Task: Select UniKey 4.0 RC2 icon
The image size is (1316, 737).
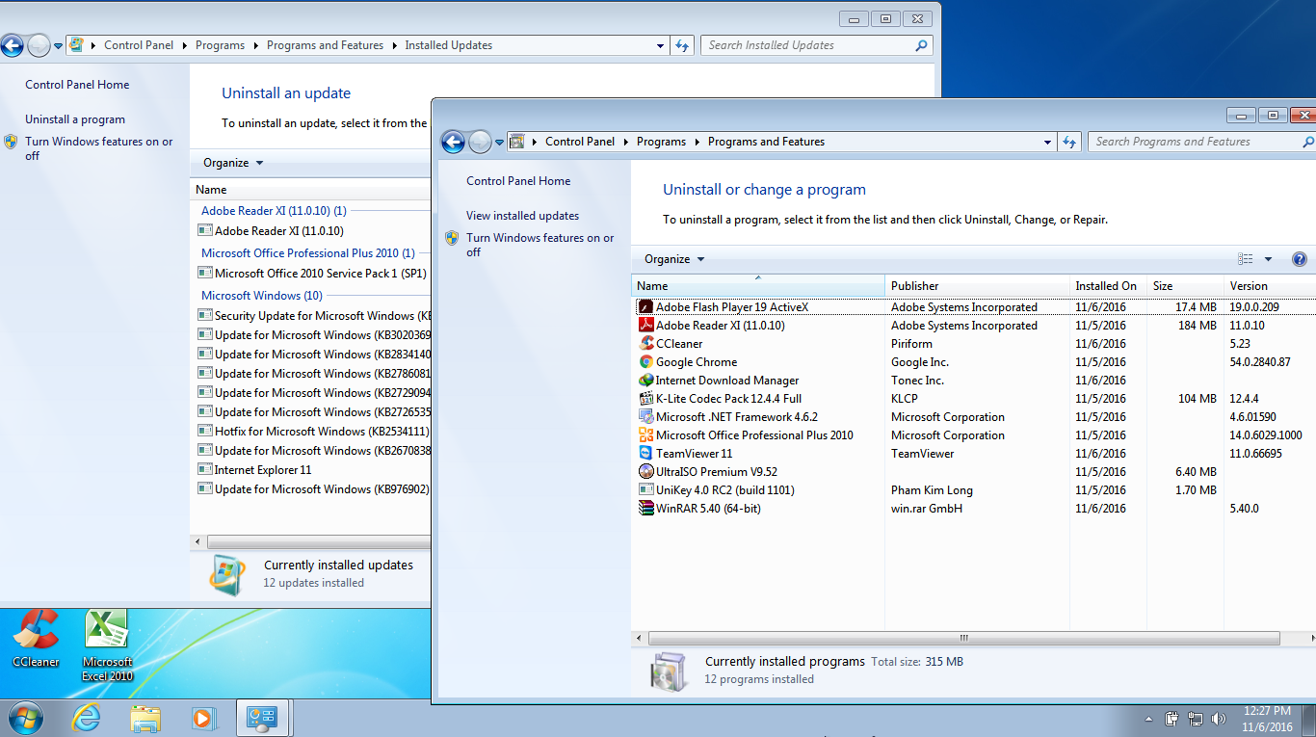Action: coord(646,490)
